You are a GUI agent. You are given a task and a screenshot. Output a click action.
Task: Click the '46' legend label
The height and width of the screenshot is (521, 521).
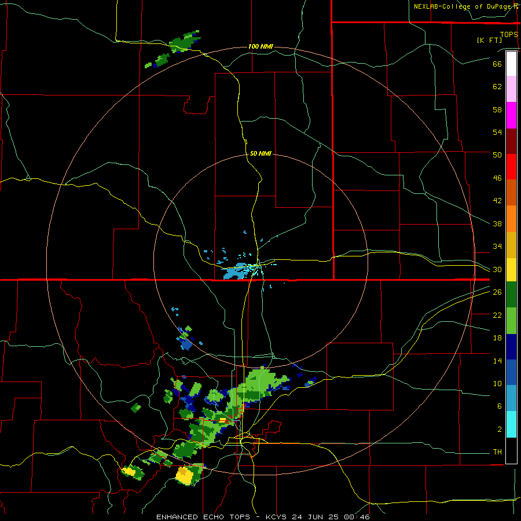pos(497,178)
